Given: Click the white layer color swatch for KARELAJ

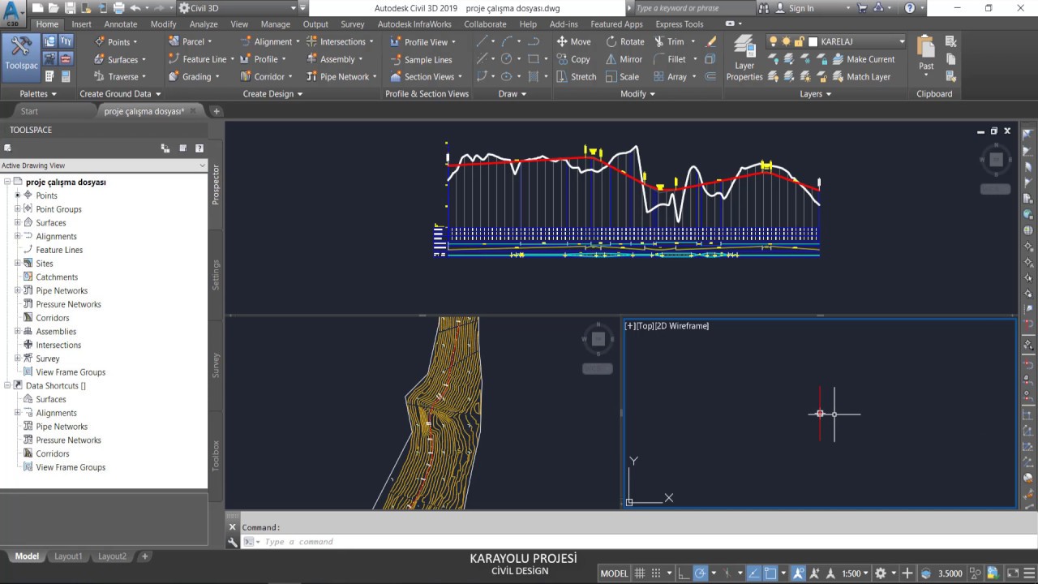Looking at the screenshot, I should [x=813, y=41].
